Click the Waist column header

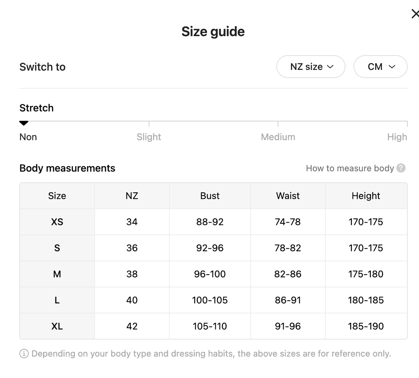click(288, 196)
